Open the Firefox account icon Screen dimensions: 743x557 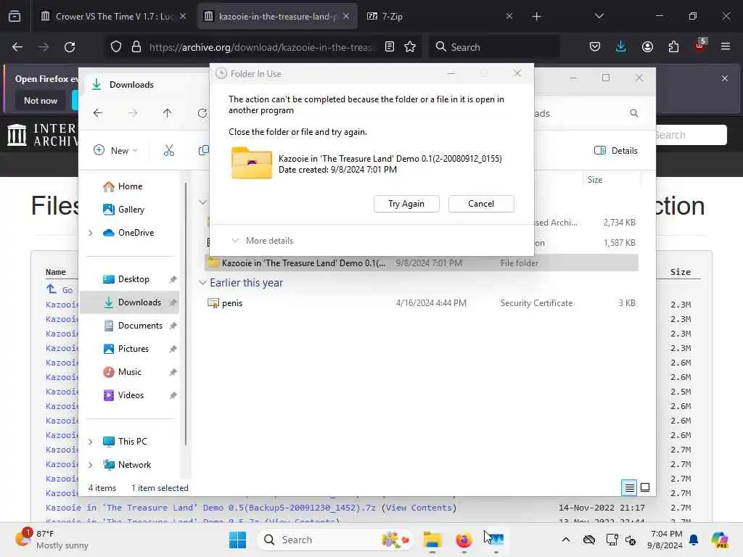[647, 47]
